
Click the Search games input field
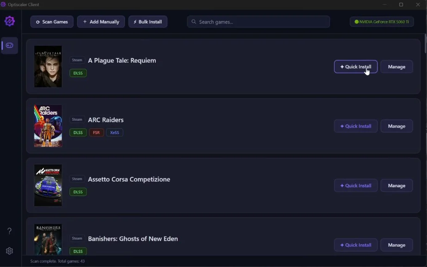click(258, 22)
